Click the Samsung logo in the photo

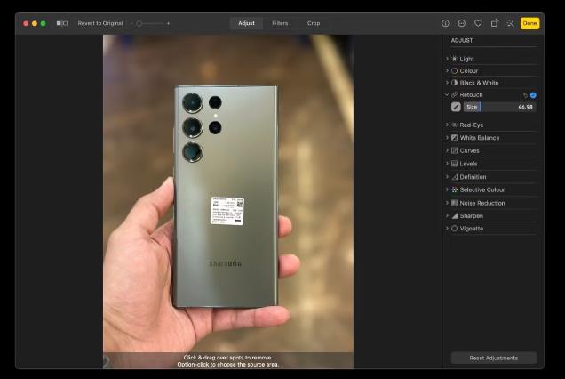click(226, 264)
